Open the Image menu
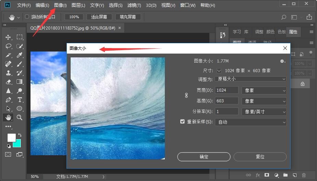 point(60,5)
